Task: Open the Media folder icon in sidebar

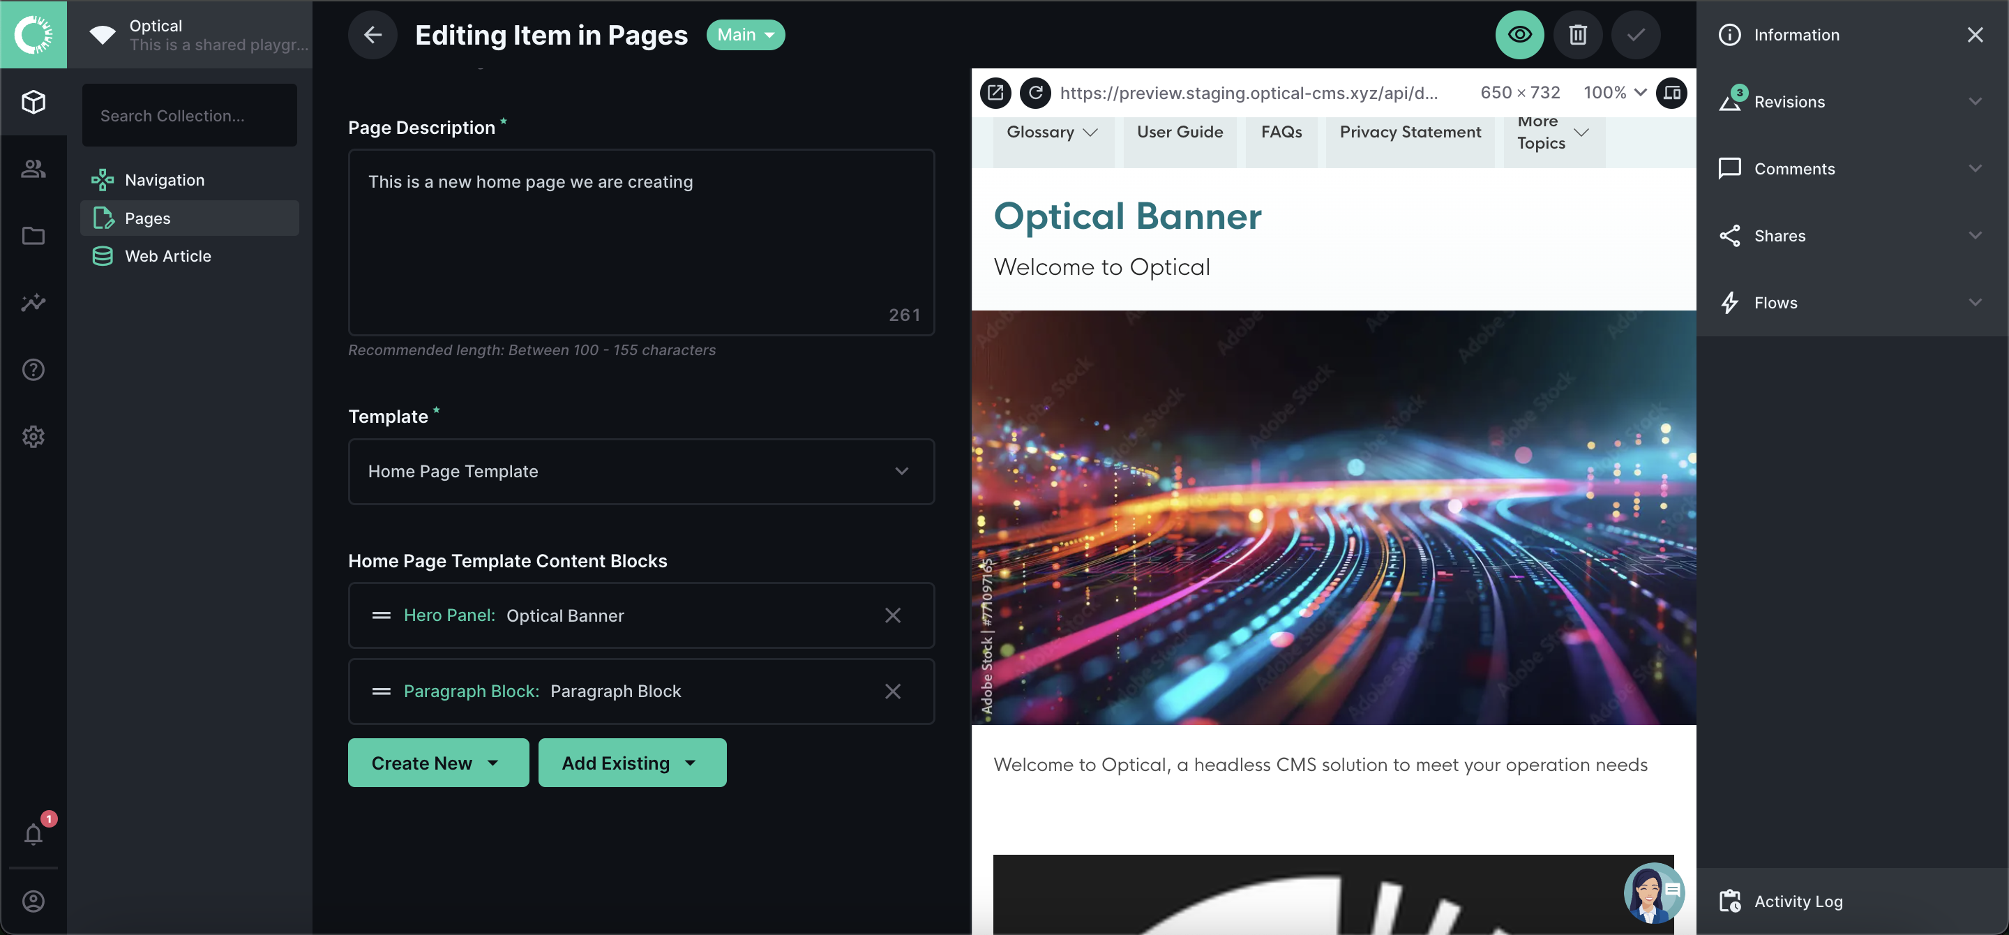Action: [33, 236]
